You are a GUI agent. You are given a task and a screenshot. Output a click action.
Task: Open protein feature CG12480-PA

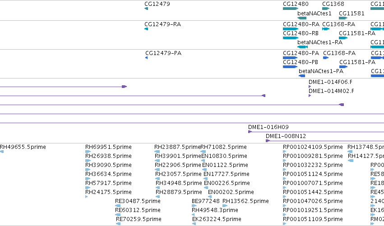[x=301, y=53]
